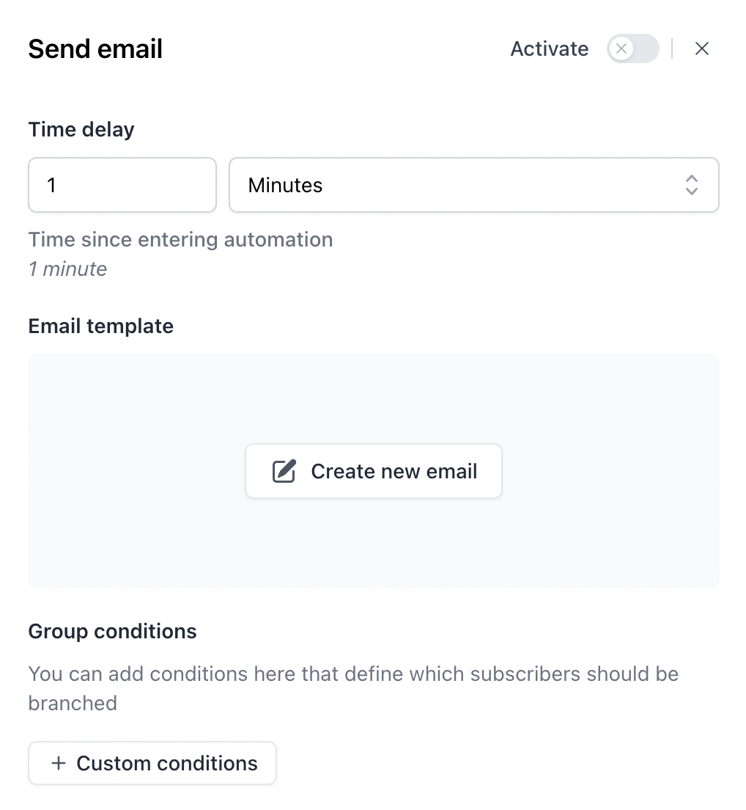Click the pencil edit icon for new email
746x810 pixels.
tap(284, 471)
